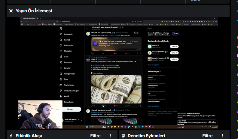Click the share icon on the first post
Screen dimensions: 238x139
(x=140, y=53)
